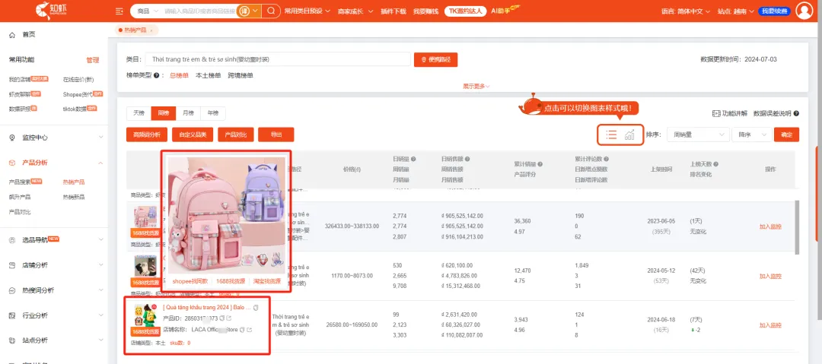The width and height of the screenshot is (822, 364).
Task: Click help icon beside 累计销量 header
Action: click(540, 164)
